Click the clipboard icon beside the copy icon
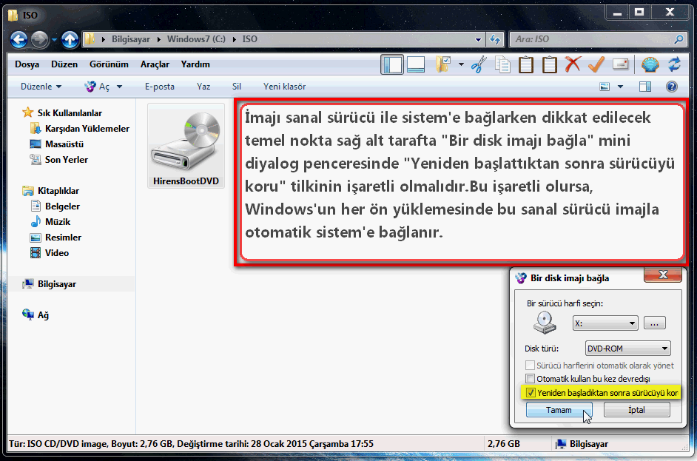The height and width of the screenshot is (461, 697). (x=526, y=64)
